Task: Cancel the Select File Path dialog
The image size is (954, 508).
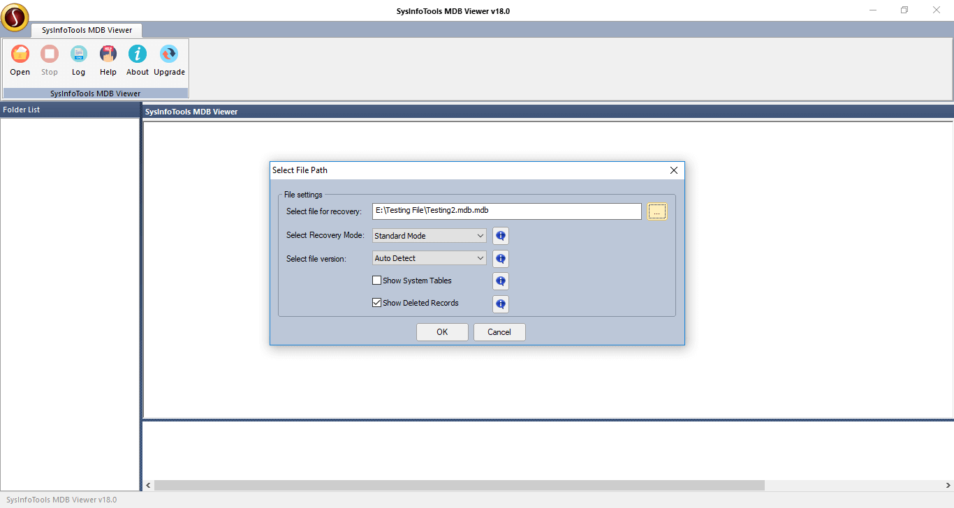Action: [x=499, y=331]
